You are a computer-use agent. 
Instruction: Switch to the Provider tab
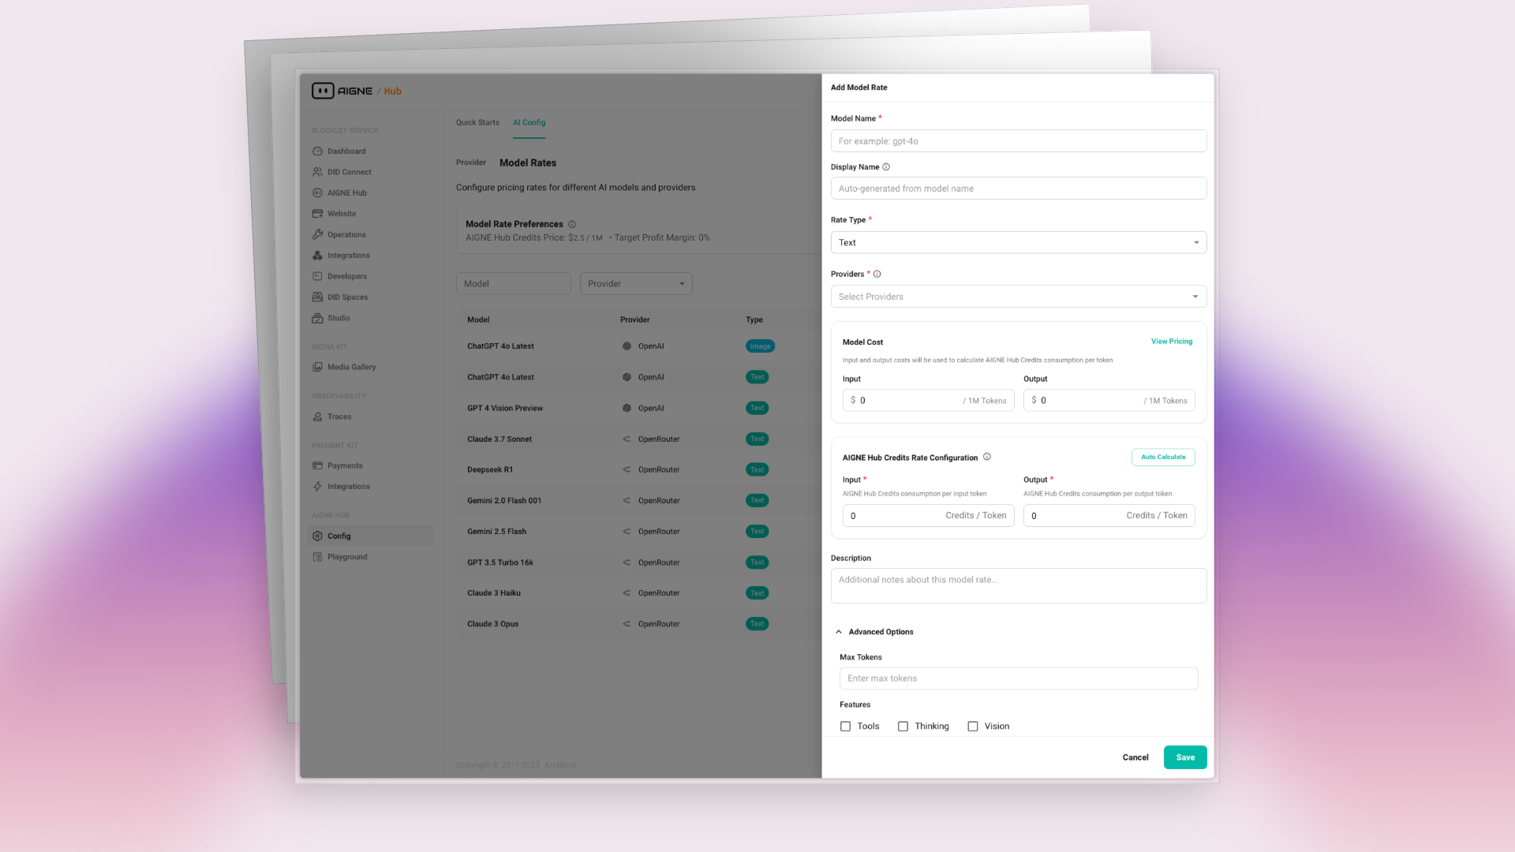pyautogui.click(x=470, y=163)
